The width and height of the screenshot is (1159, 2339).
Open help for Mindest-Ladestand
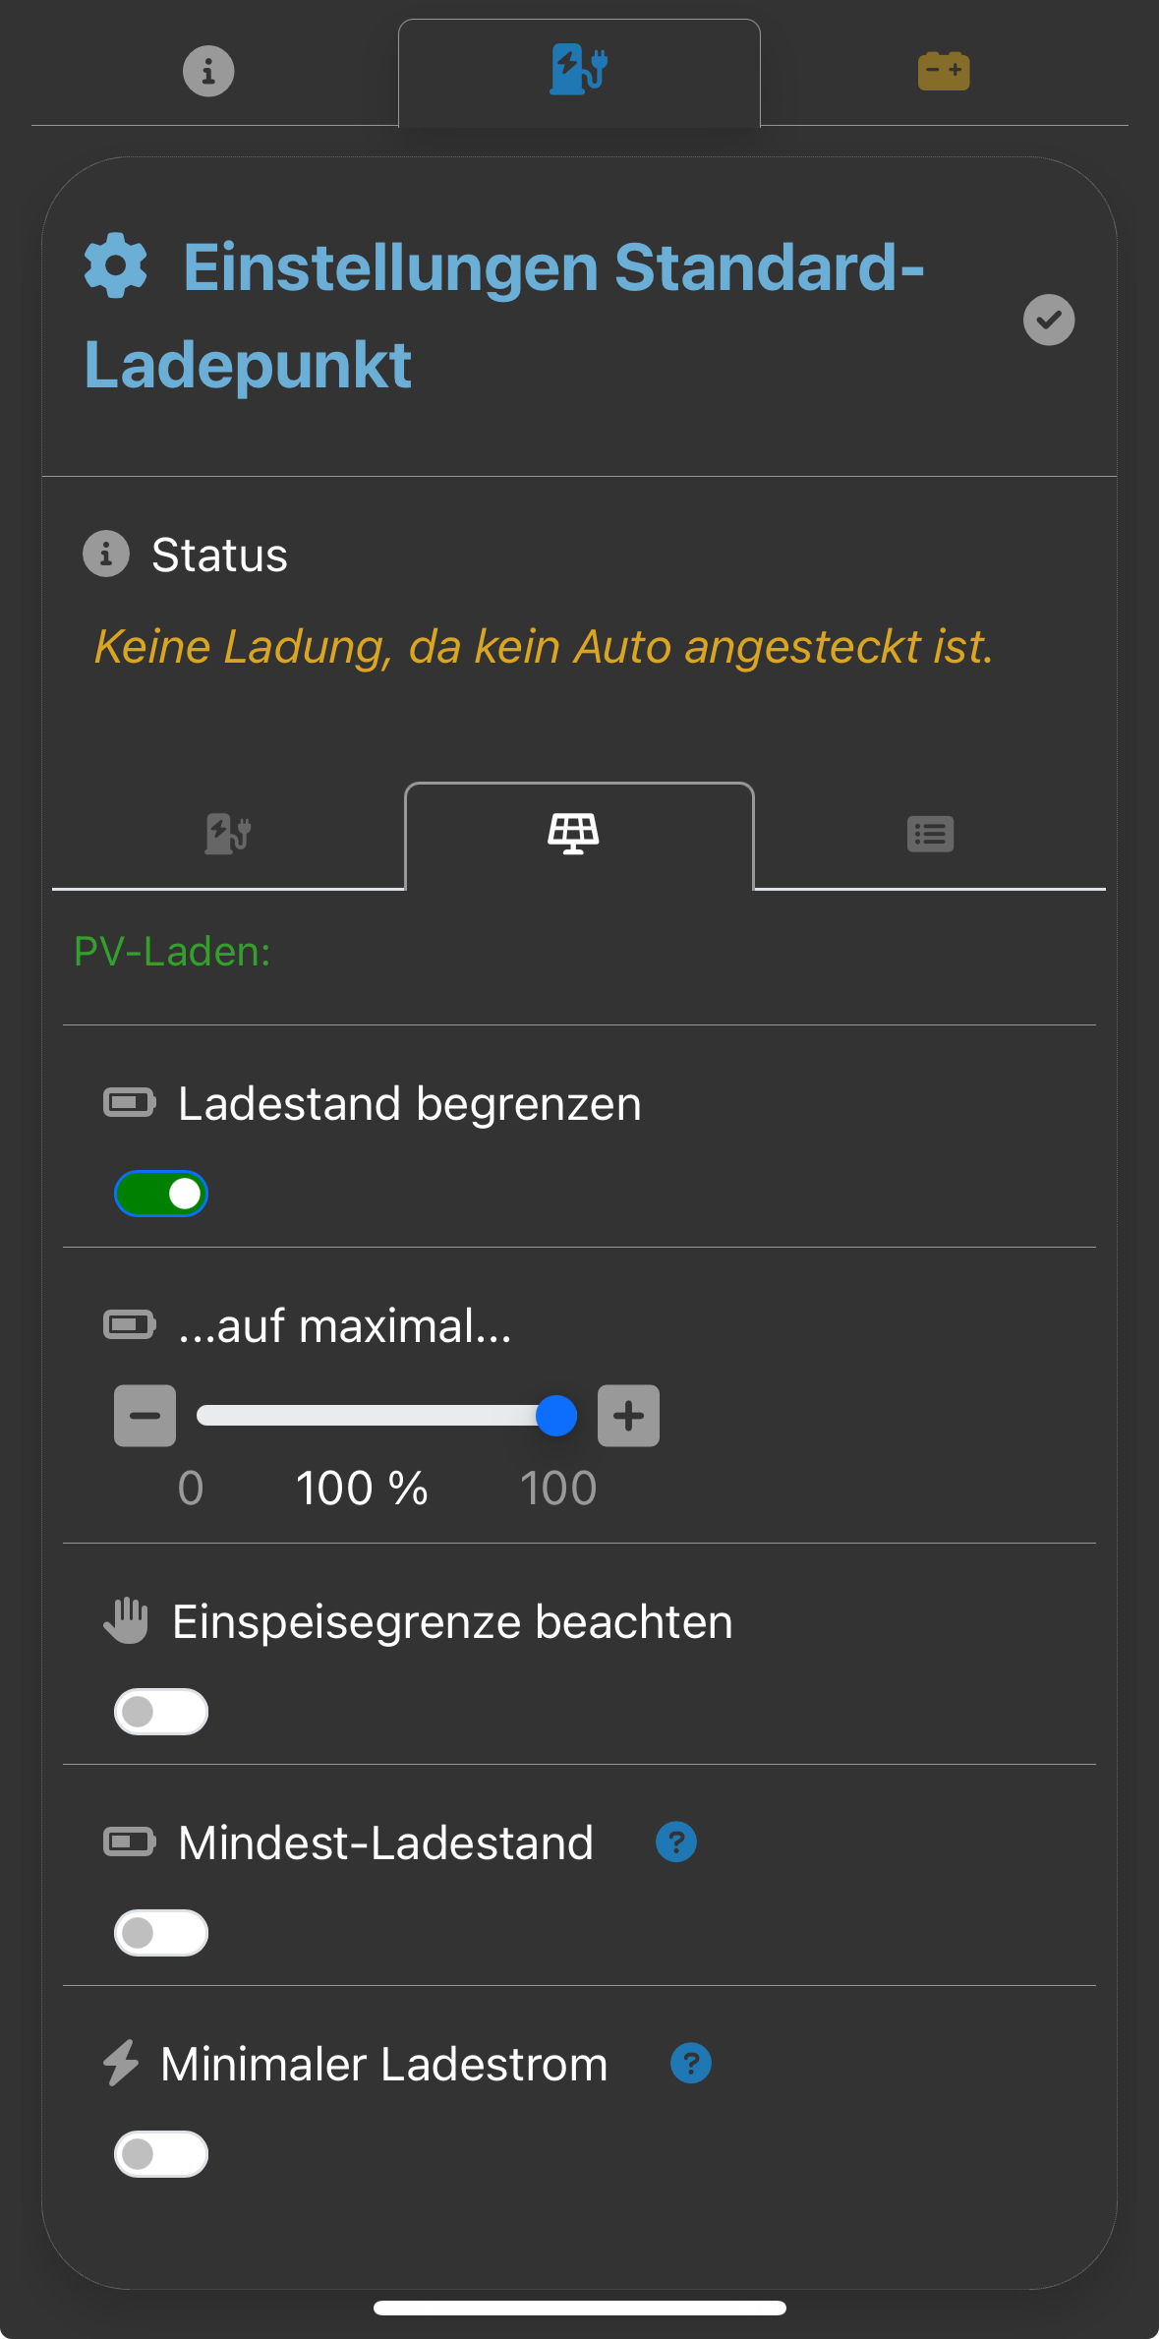click(x=676, y=1842)
